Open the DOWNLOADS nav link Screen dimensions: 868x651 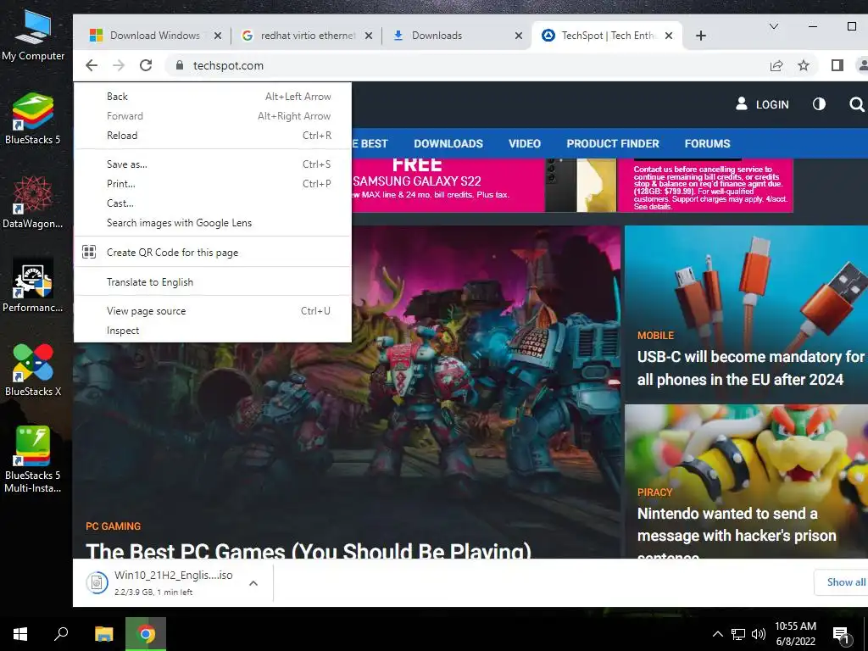(x=448, y=143)
